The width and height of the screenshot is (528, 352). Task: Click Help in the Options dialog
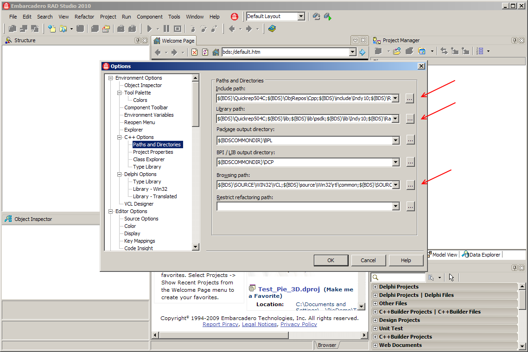[406, 260]
